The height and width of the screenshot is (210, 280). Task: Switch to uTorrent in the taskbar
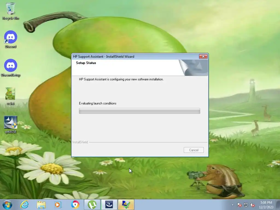click(92, 205)
